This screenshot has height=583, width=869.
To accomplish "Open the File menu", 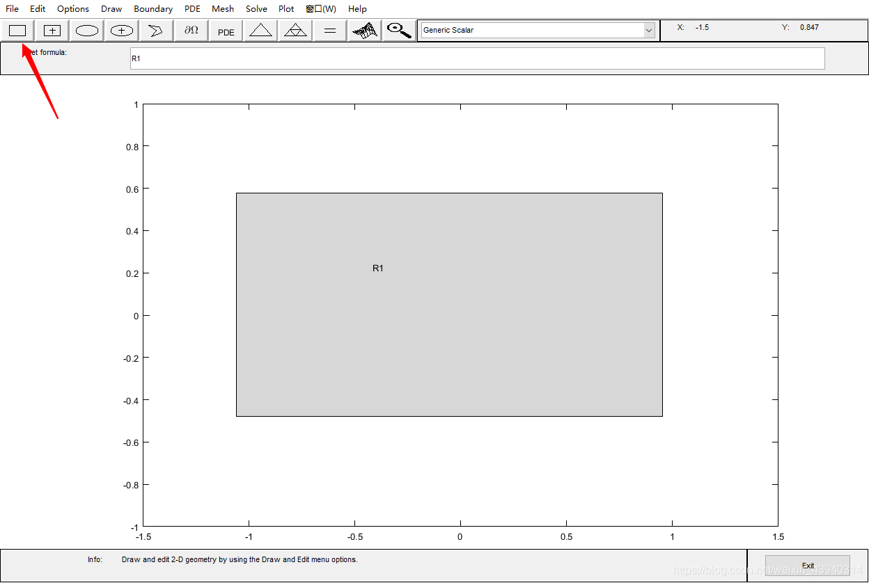I will pos(13,9).
